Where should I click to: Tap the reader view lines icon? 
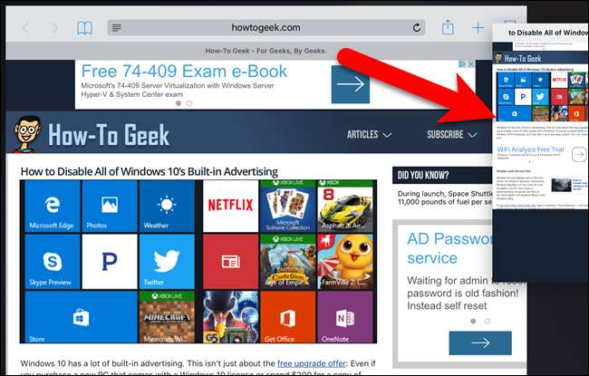[117, 27]
